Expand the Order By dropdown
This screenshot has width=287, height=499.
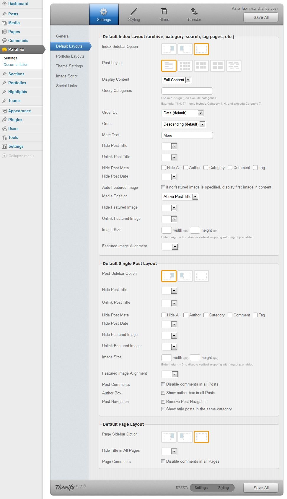[x=183, y=113]
